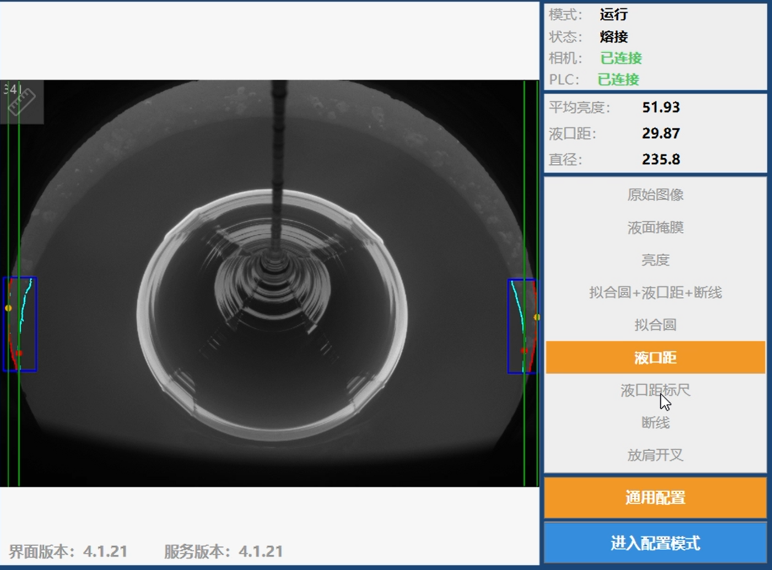Select the left yellow marker dot
This screenshot has height=570, width=772.
[x=8, y=308]
